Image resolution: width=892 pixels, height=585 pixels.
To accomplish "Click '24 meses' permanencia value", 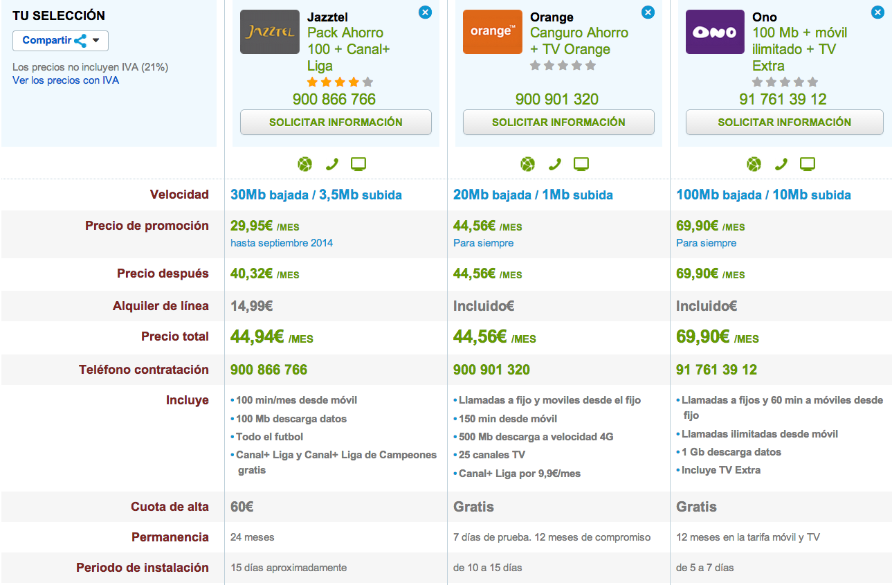I will click(x=253, y=537).
